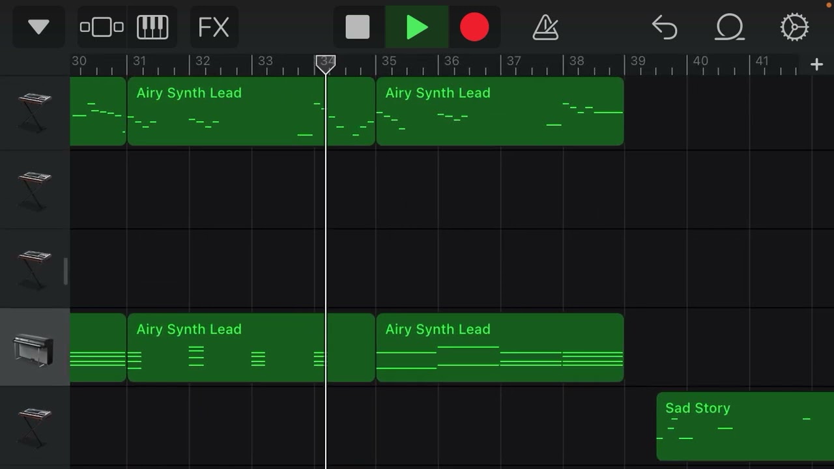Tap bar 38 on the ruler
The width and height of the screenshot is (834, 469).
point(576,61)
